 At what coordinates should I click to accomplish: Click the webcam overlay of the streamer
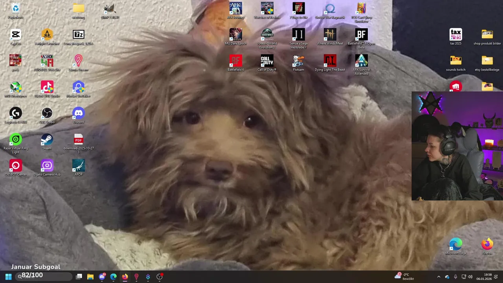click(x=457, y=146)
